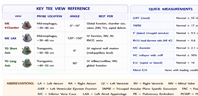This screenshot has width=198, height=96.
Task: Click the IVC diameter label
Action: pos(142,48)
